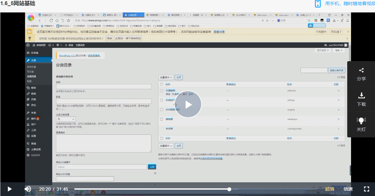Tick the checkbox for 引流知识
This screenshot has width=375, height=196.
coord(162,91)
